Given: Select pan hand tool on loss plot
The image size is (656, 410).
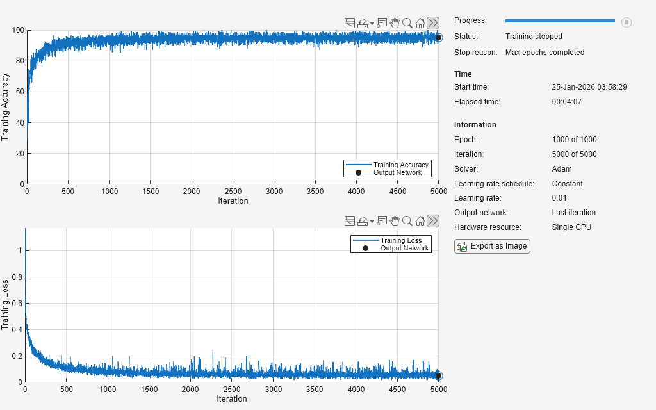Looking at the screenshot, I should click(x=395, y=221).
